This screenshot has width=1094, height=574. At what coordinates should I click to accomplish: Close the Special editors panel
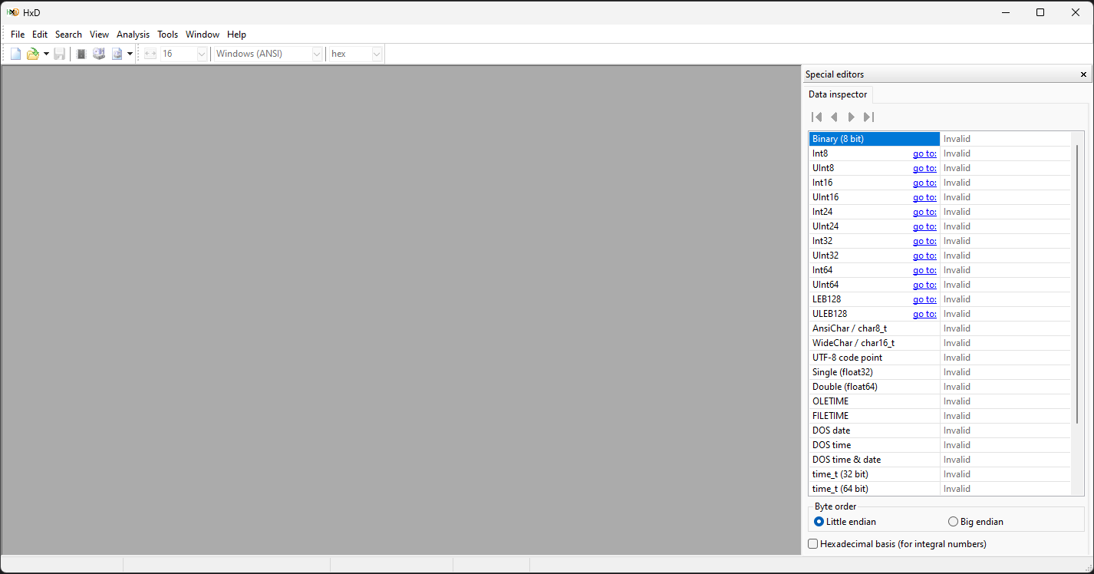(x=1083, y=74)
